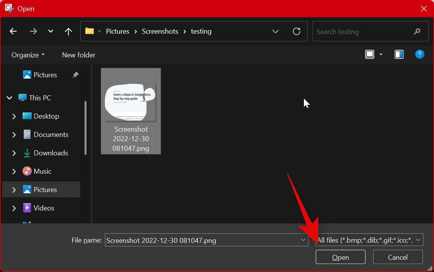Image resolution: width=434 pixels, height=272 pixels.
Task: Select Documents in the sidebar
Action: [51, 134]
